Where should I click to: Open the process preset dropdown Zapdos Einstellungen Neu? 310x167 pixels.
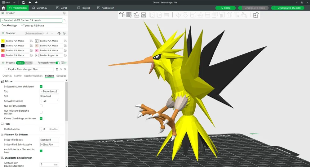(29, 69)
